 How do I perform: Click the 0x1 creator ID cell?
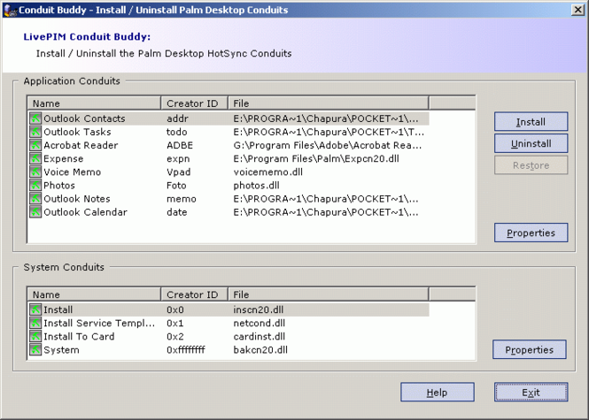(175, 324)
